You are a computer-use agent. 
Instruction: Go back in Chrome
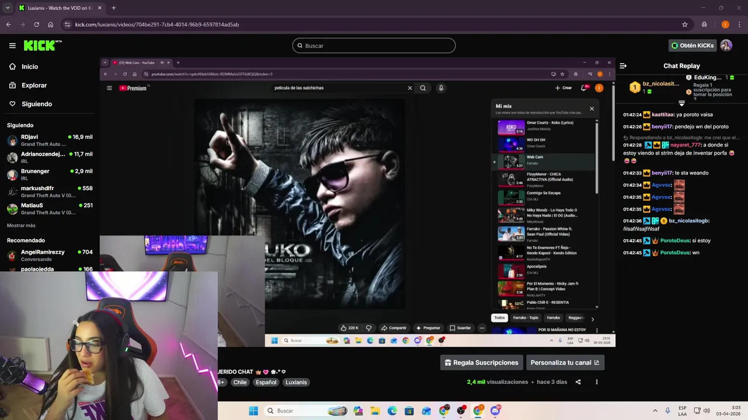click(8, 24)
